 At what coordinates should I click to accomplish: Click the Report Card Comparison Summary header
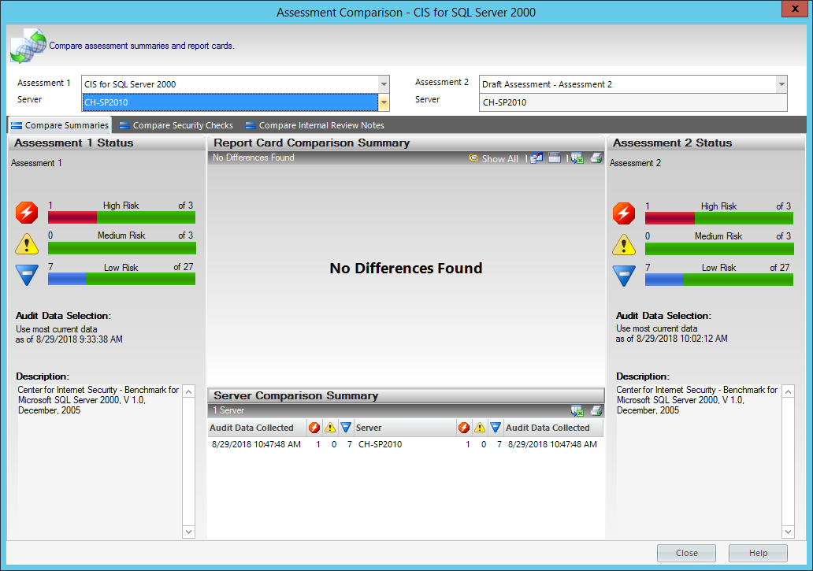click(406, 143)
